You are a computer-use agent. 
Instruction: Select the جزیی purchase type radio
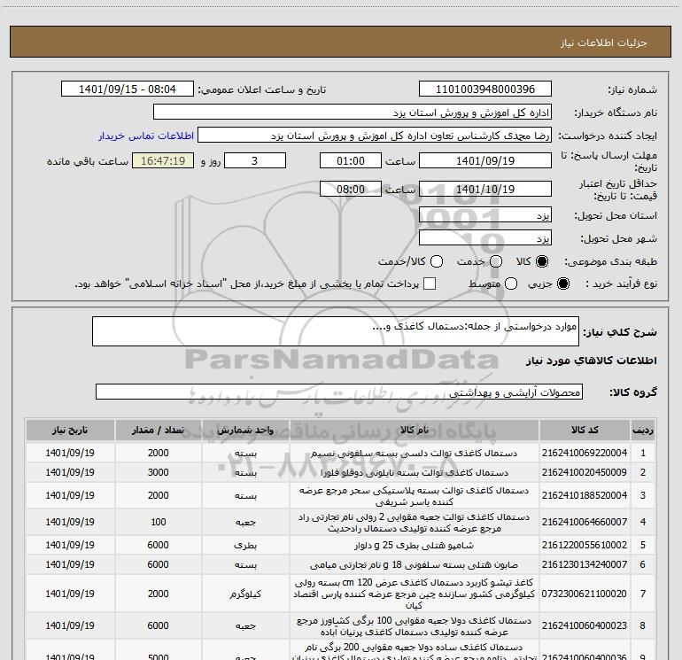(562, 283)
